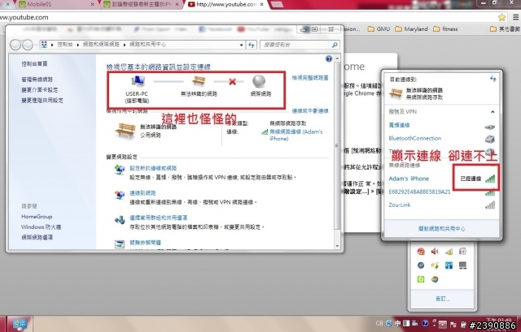Screen dimensions: 521x332
Task: Select BluetoothConnection in flyout
Action: (x=441, y=138)
